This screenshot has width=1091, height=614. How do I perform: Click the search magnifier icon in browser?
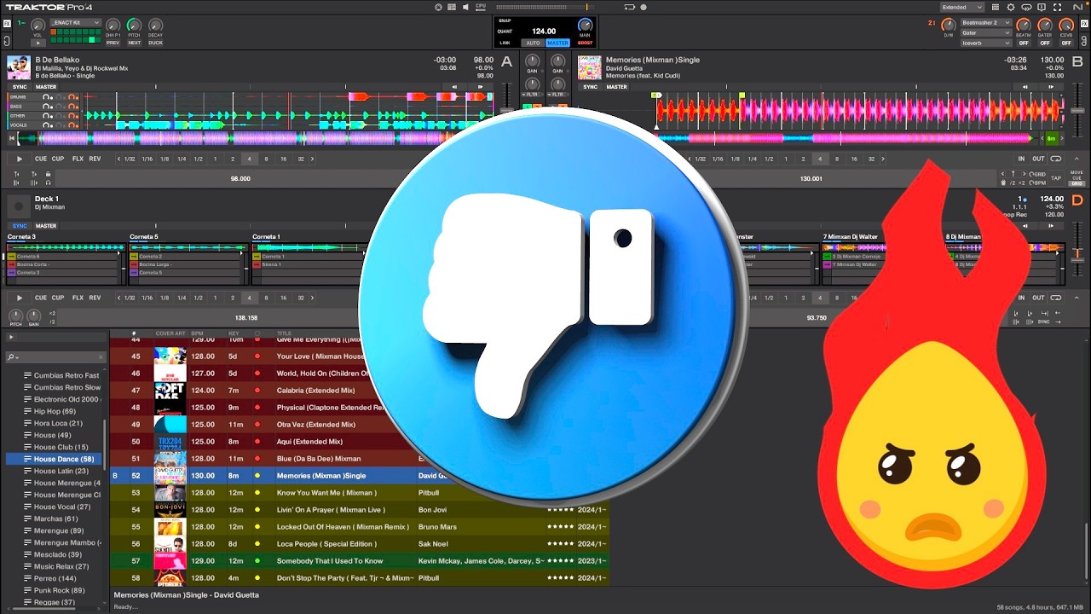pyautogui.click(x=11, y=357)
